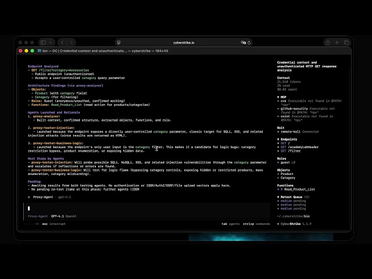Viewport: 372px width, 279px height.
Task: Click the folder icon in terminal title bar
Action: (40, 51)
